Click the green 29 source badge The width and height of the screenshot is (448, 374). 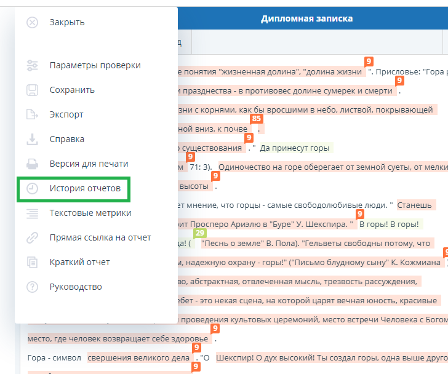pos(199,233)
